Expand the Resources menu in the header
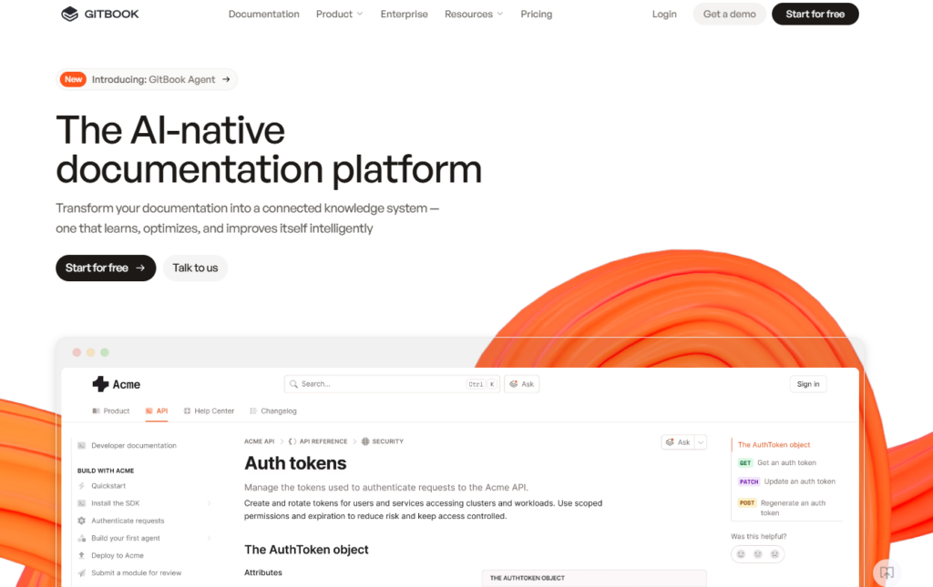Image resolution: width=933 pixels, height=587 pixels. point(473,14)
